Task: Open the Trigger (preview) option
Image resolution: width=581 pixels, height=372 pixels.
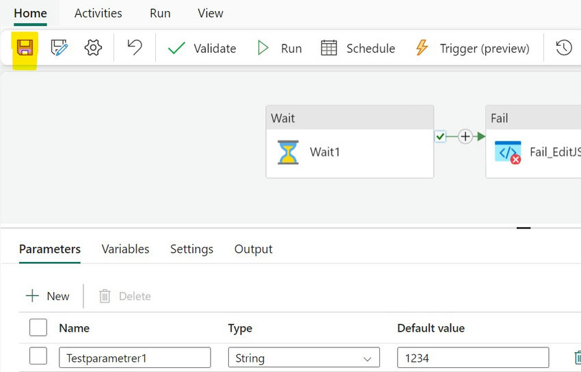Action: click(x=472, y=49)
